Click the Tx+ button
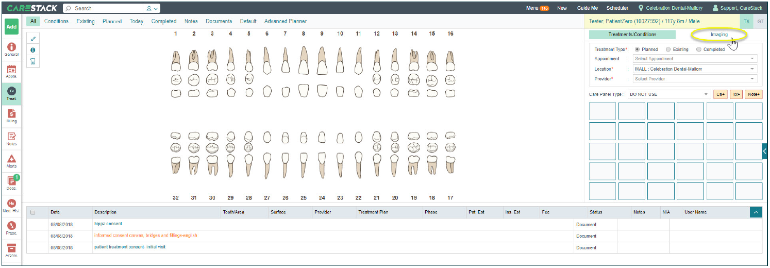Viewport: 770px width, 268px height. [x=736, y=94]
